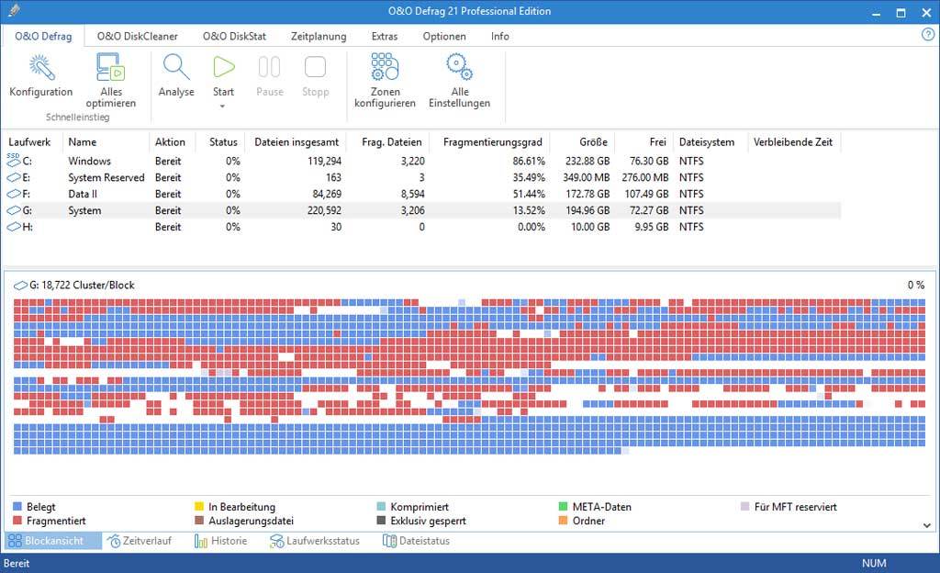Open the Konfiguration wizard icon

[40, 67]
